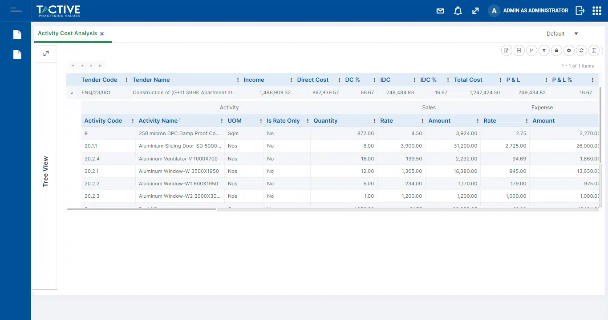
Task: Open the mail envelope icon
Action: [440, 11]
